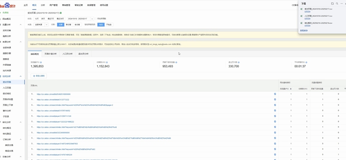Click the 自定义指标 button
Screen dimensions: 346x160
pyautogui.click(x=38, y=76)
